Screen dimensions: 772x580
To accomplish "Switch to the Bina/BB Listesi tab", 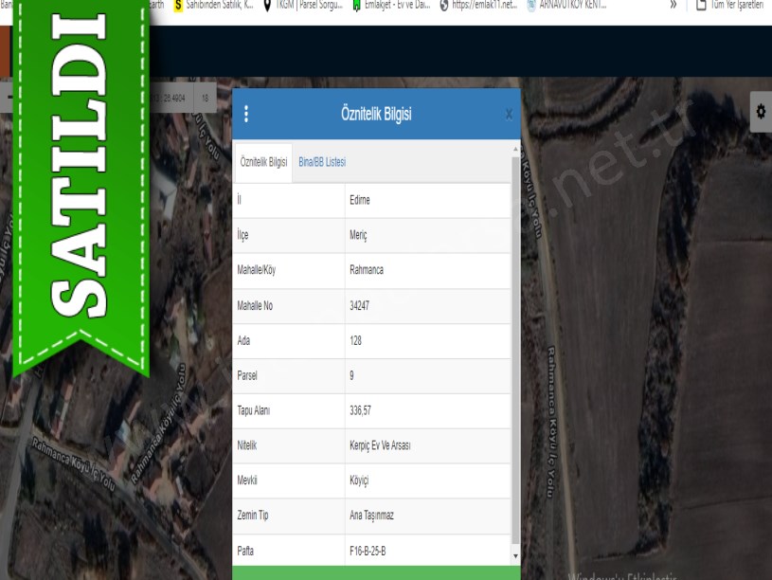I will [x=322, y=162].
